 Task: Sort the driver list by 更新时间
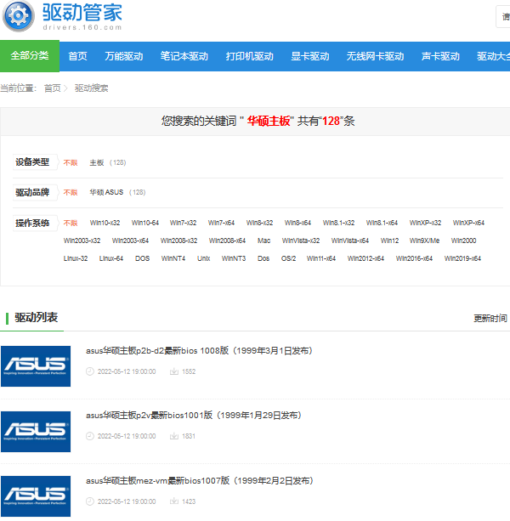(x=490, y=318)
